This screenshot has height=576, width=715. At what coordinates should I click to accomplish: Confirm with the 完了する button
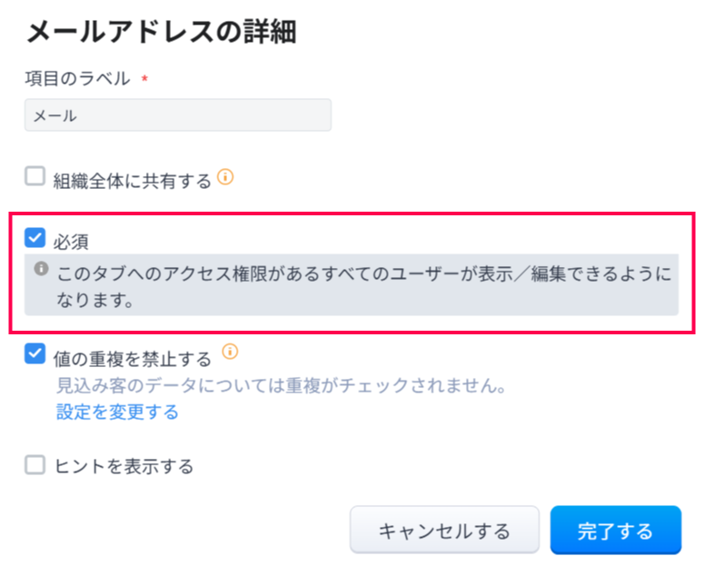[615, 530]
